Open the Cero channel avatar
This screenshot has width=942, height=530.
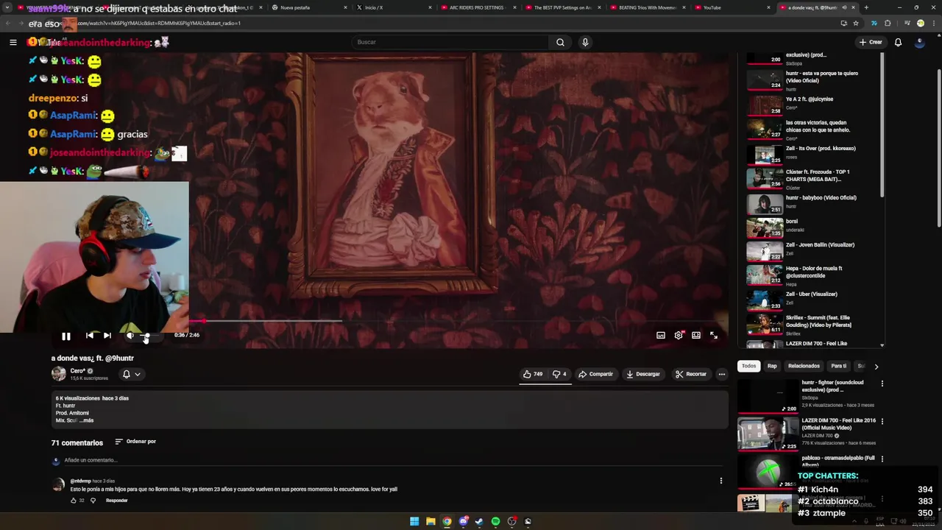pyautogui.click(x=59, y=374)
